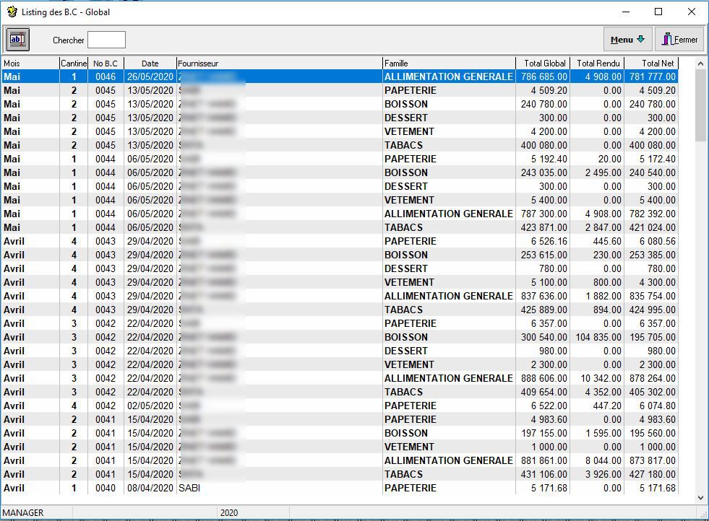Open the Menu dropdown button
The image size is (709, 521).
(x=627, y=40)
